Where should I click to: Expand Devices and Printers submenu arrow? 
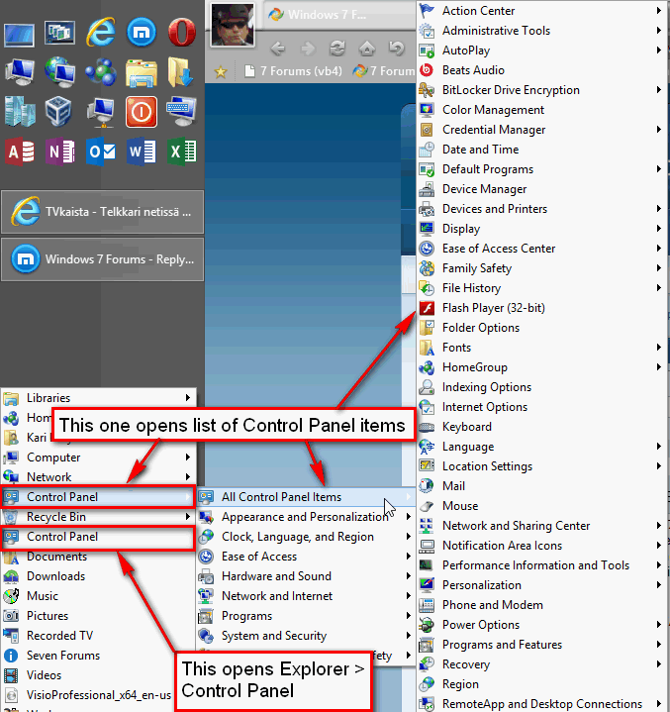coord(659,209)
